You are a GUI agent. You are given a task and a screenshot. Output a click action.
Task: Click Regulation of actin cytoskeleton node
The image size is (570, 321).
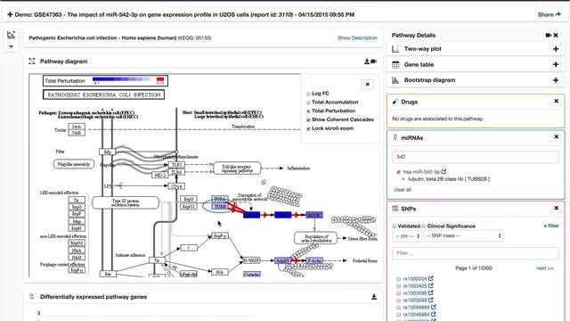[315, 238]
